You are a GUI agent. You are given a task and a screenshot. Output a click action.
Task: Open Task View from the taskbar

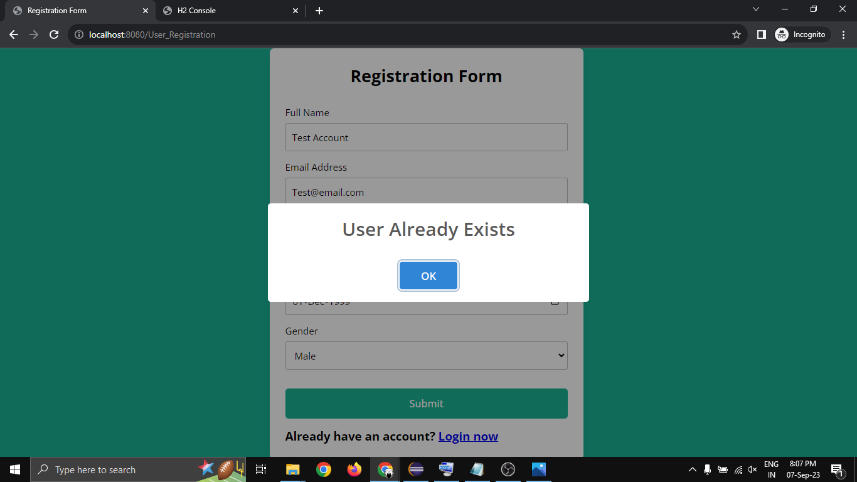point(261,469)
